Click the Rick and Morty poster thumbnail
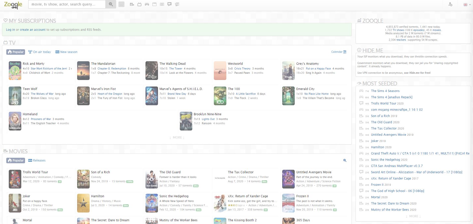 pos(15,71)
